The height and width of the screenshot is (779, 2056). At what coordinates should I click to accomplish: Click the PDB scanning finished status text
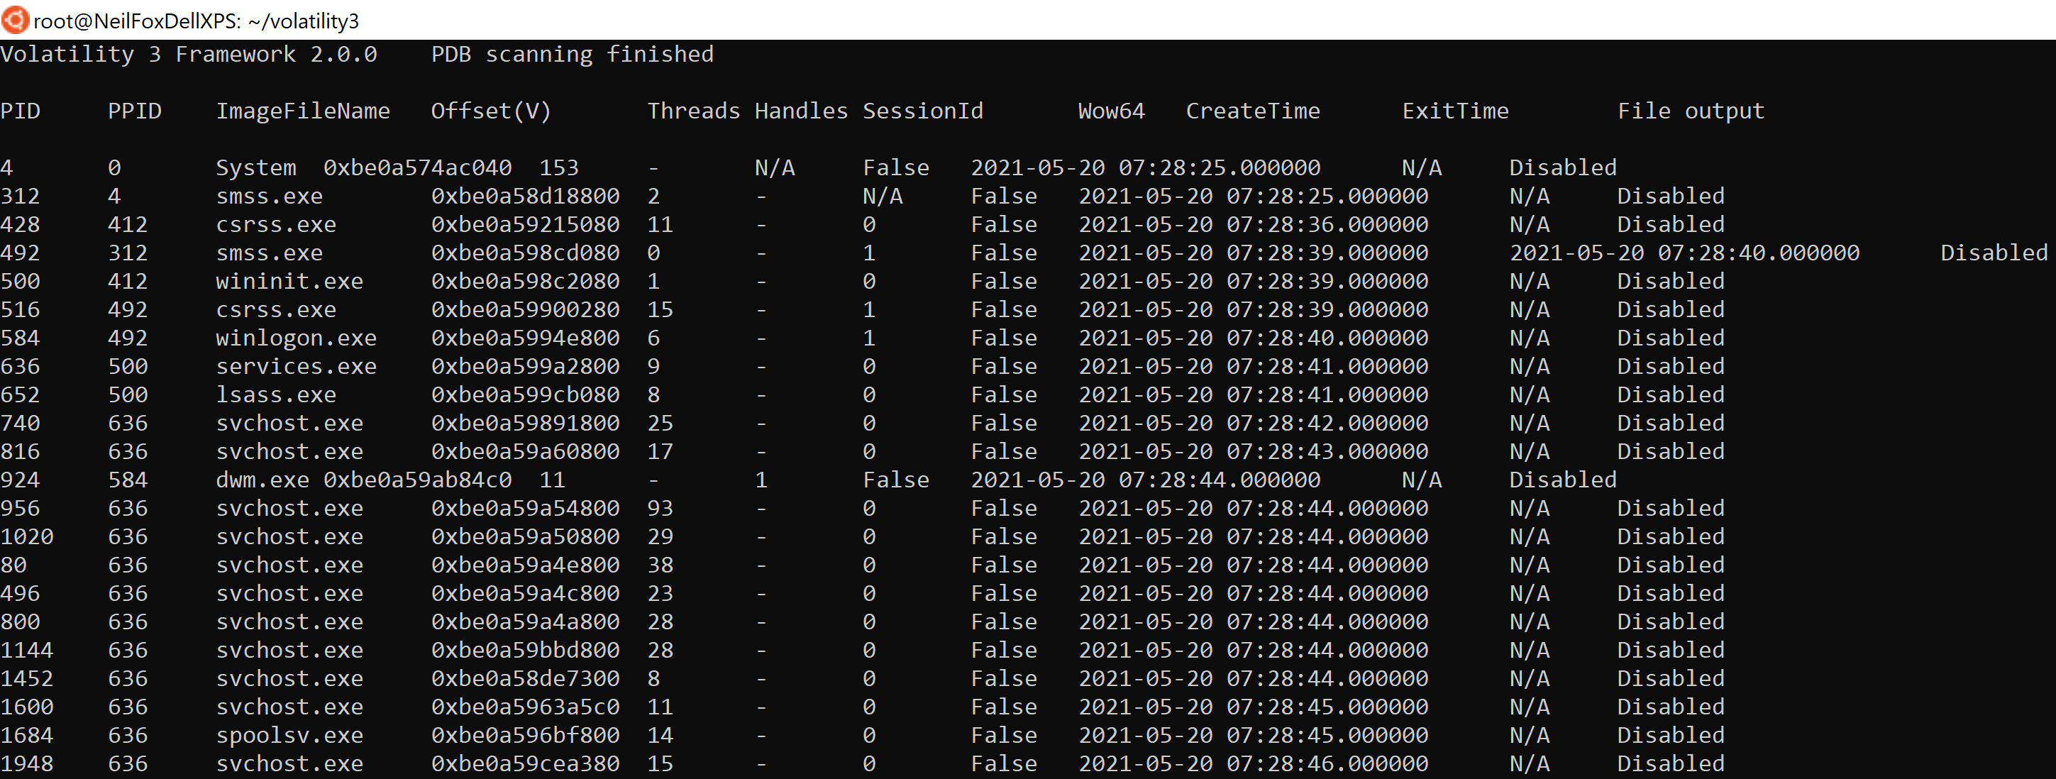(x=572, y=54)
